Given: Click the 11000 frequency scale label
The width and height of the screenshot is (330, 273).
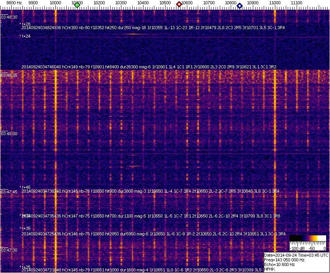Looking at the screenshot, I should [x=275, y=3].
